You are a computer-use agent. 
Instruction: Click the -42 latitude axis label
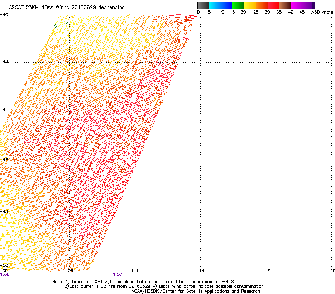click(x=4, y=62)
